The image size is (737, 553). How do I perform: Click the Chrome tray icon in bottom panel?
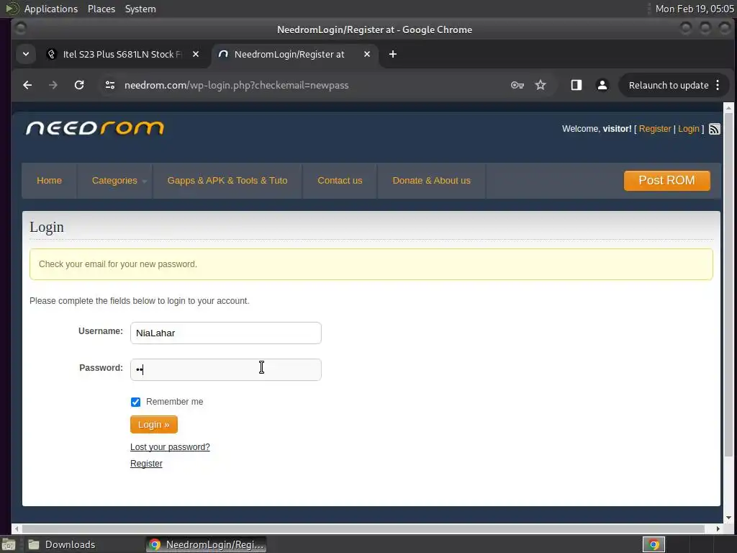click(x=654, y=544)
